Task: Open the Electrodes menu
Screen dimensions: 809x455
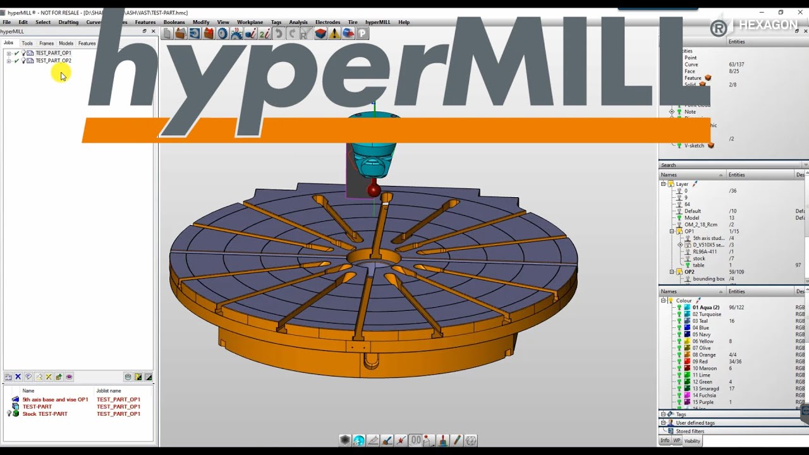Action: (x=327, y=22)
